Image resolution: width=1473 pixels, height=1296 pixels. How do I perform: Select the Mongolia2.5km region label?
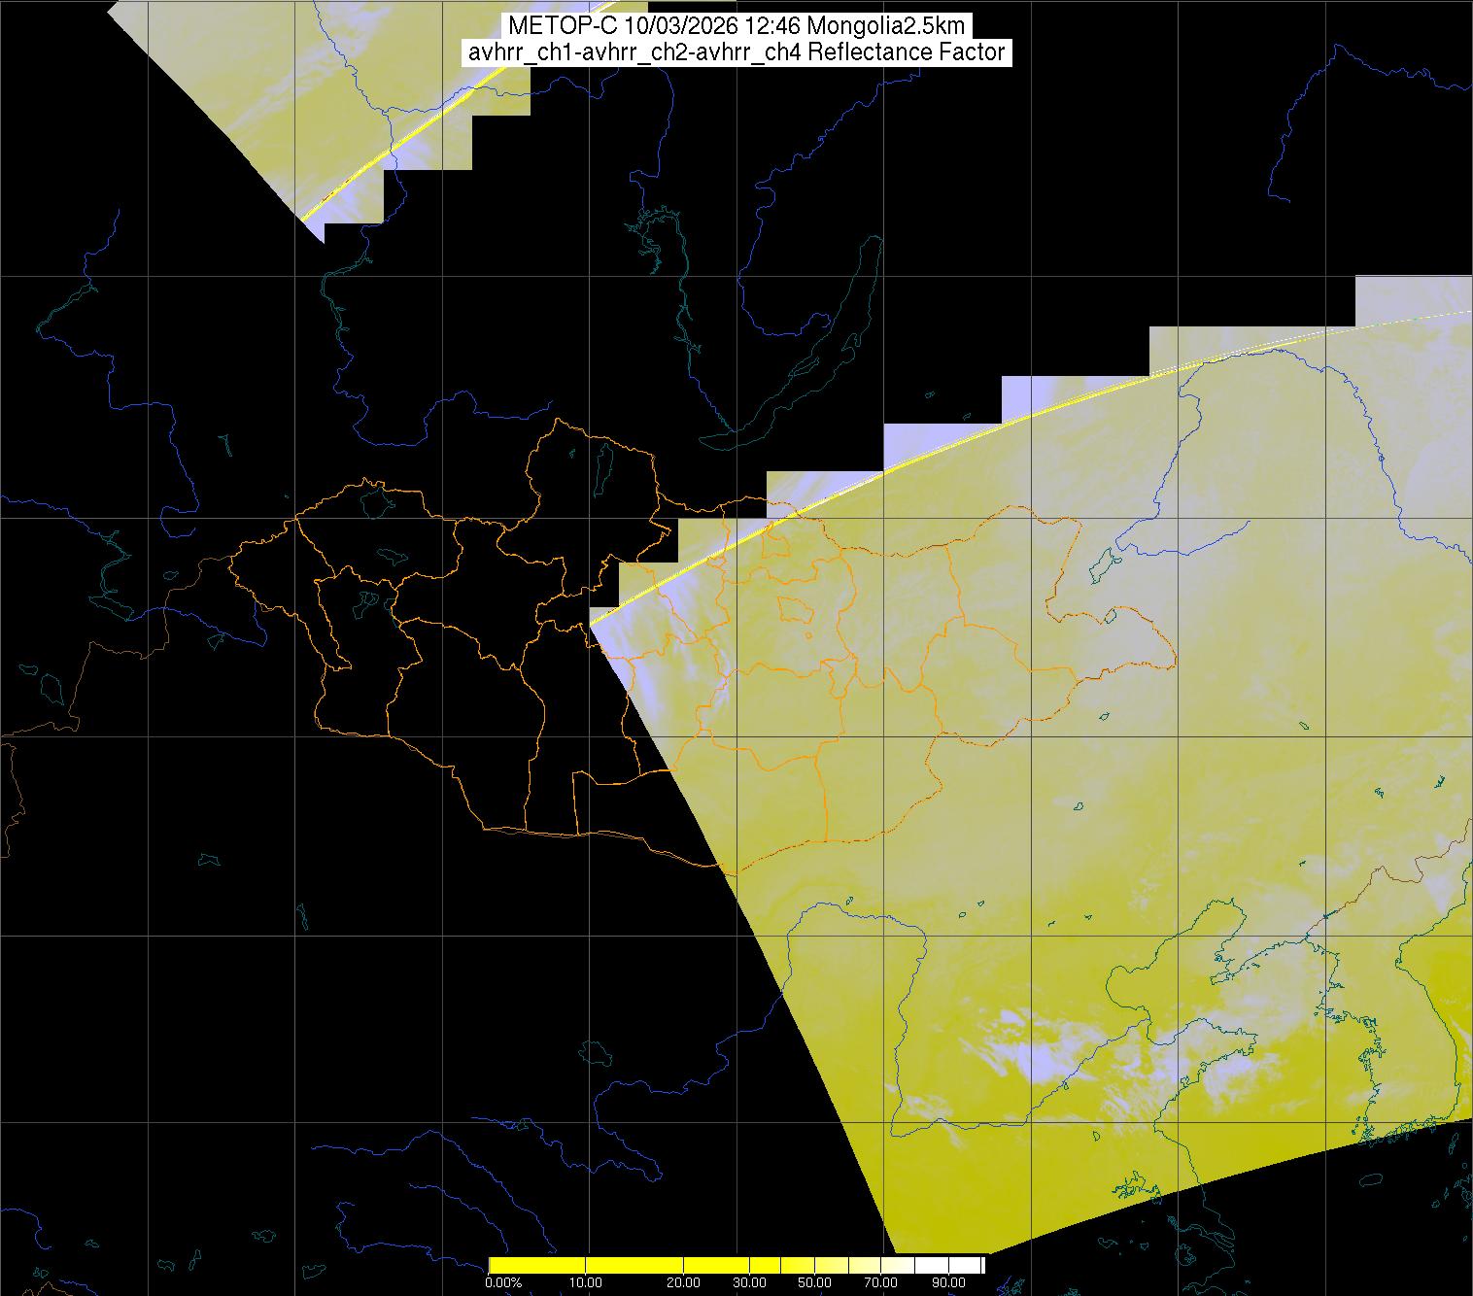point(880,26)
